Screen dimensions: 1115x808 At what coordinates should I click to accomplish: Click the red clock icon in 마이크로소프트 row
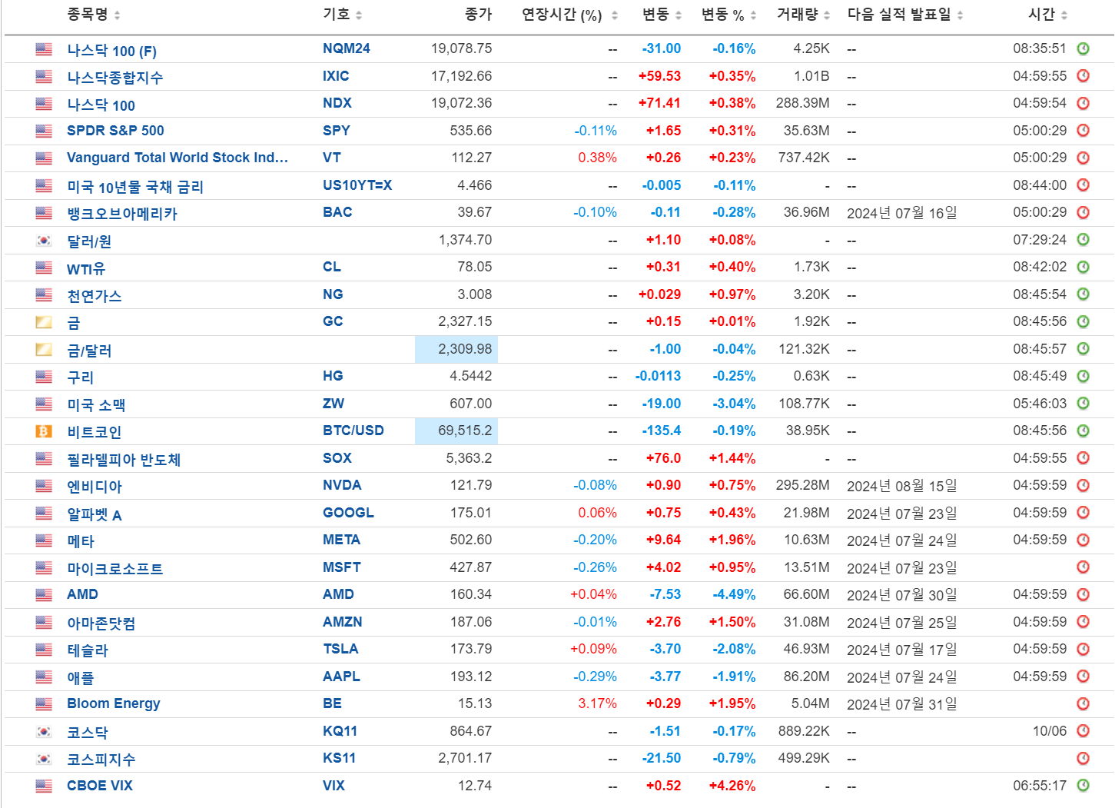click(1083, 567)
